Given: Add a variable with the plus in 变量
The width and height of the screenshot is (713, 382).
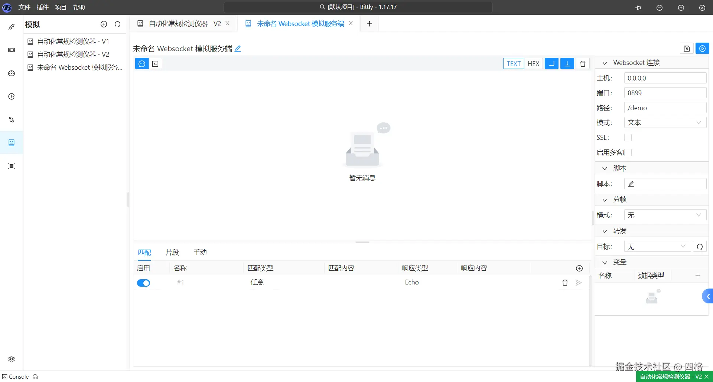Looking at the screenshot, I should click(x=698, y=276).
